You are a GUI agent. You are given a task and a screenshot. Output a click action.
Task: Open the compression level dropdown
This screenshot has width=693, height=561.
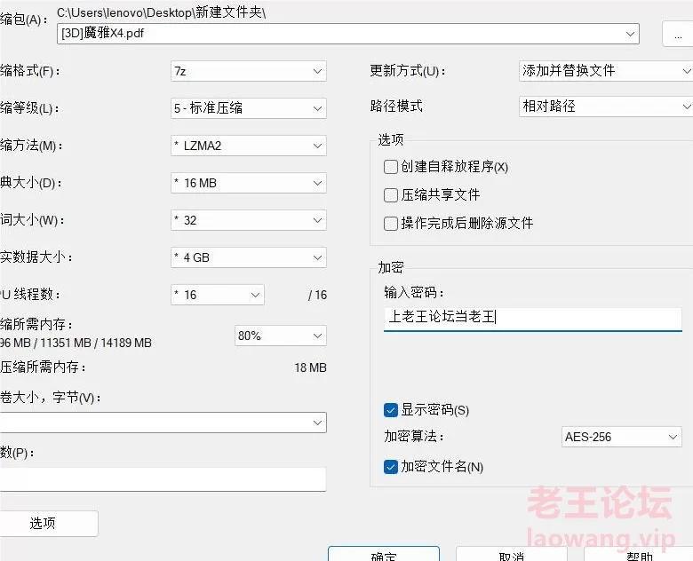pyautogui.click(x=249, y=108)
